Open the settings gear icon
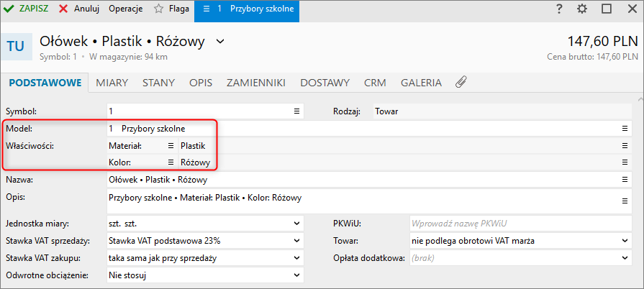The height and width of the screenshot is (289, 644). [x=582, y=9]
